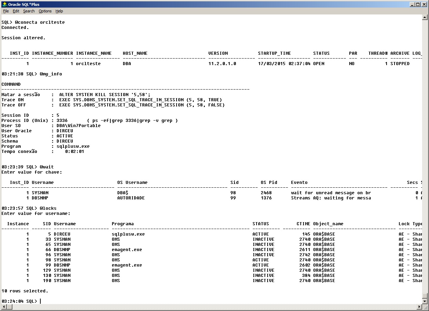Click the Object_name column header
The width and height of the screenshot is (429, 311).
pos(328,224)
